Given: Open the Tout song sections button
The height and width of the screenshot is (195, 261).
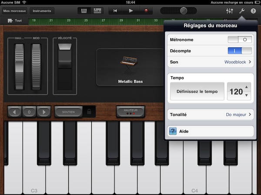Looking at the screenshot, I should (x=15, y=20).
